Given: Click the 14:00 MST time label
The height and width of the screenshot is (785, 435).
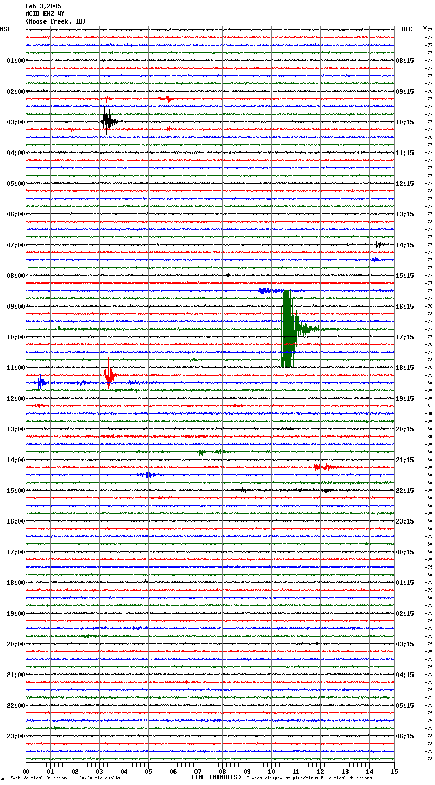Looking at the screenshot, I should coord(16,460).
